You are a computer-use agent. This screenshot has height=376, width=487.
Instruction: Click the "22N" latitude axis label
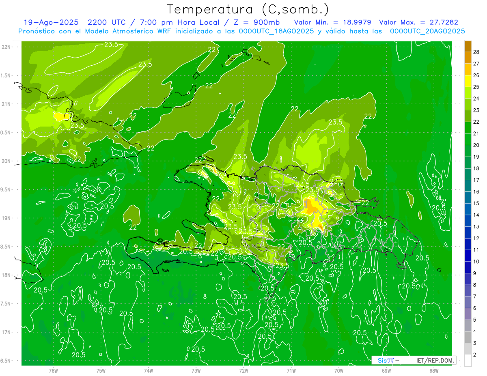(x=6, y=47)
